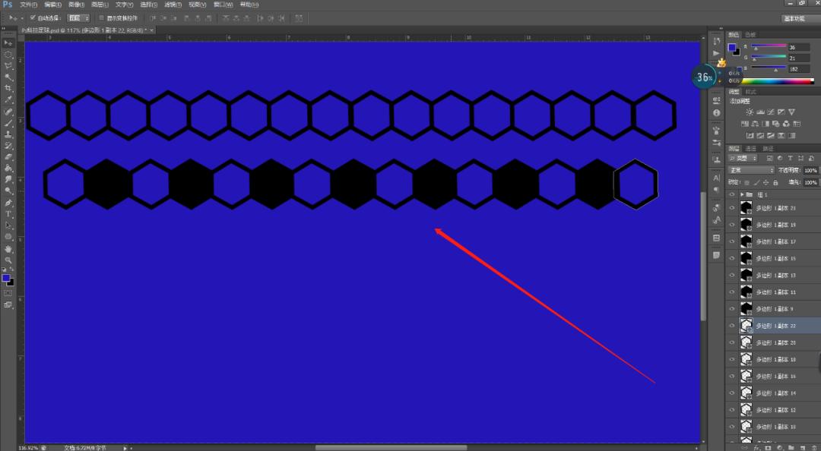Open the 文字(Y) menu

(124, 5)
